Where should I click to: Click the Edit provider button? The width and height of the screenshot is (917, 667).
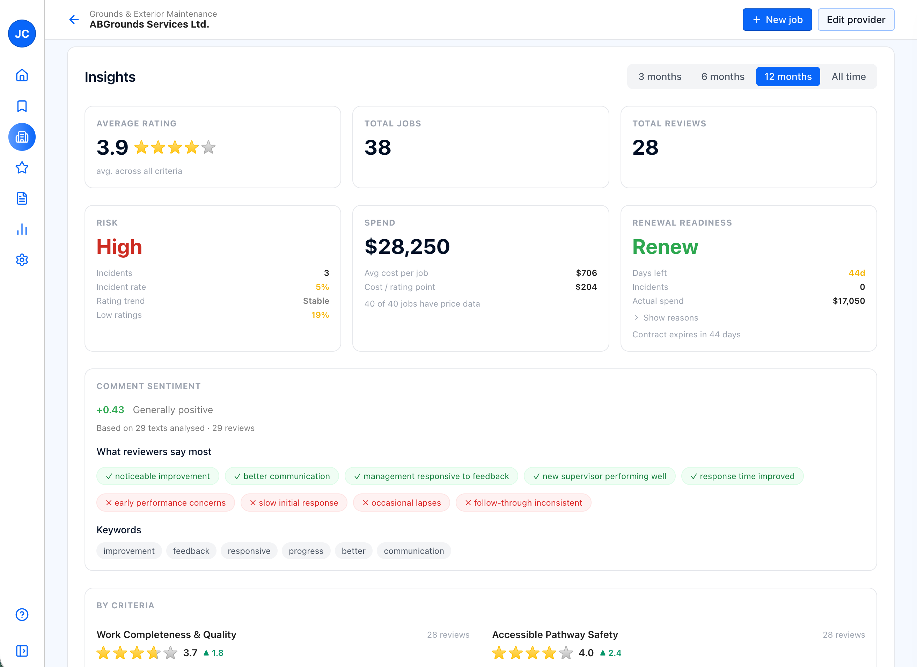(856, 20)
